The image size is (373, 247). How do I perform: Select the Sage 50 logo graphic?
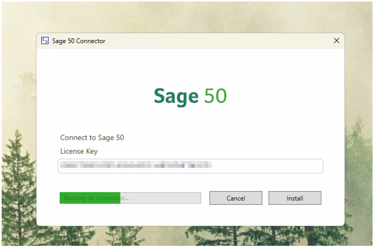pos(190,95)
